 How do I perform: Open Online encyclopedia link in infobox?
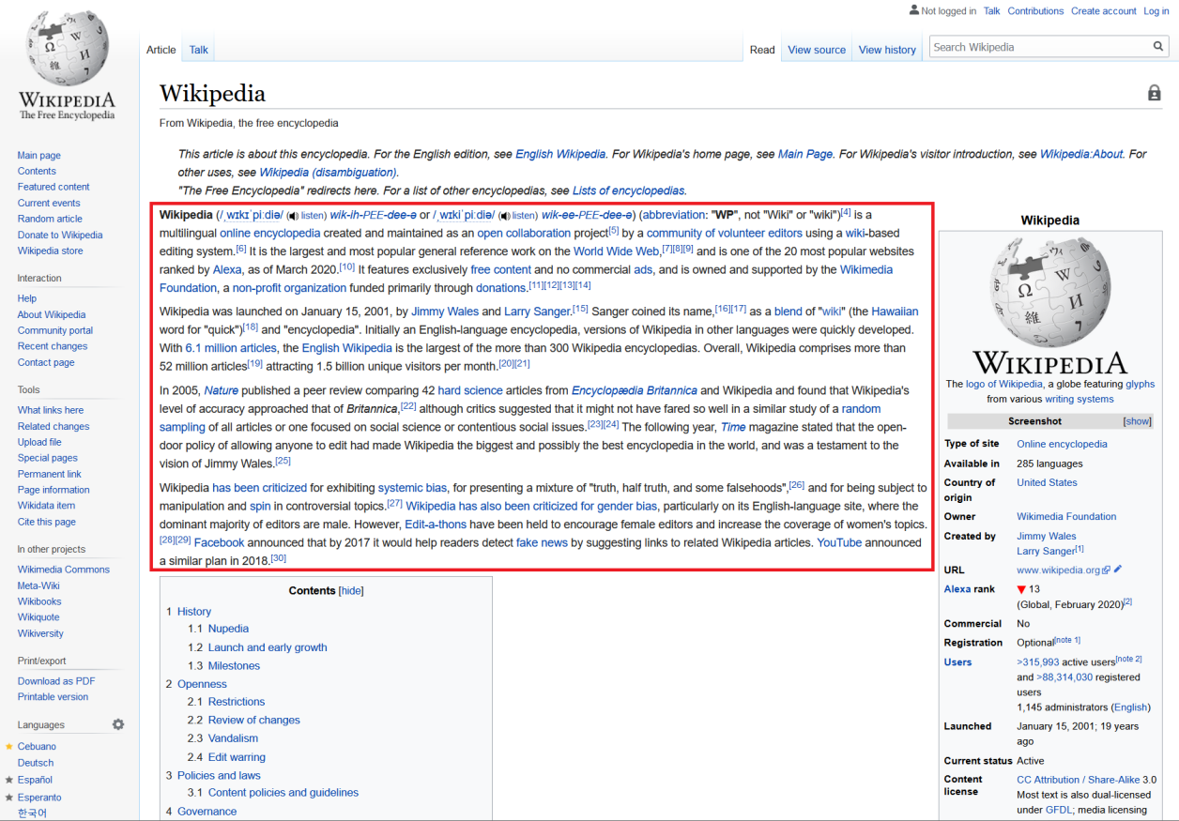(x=1062, y=444)
